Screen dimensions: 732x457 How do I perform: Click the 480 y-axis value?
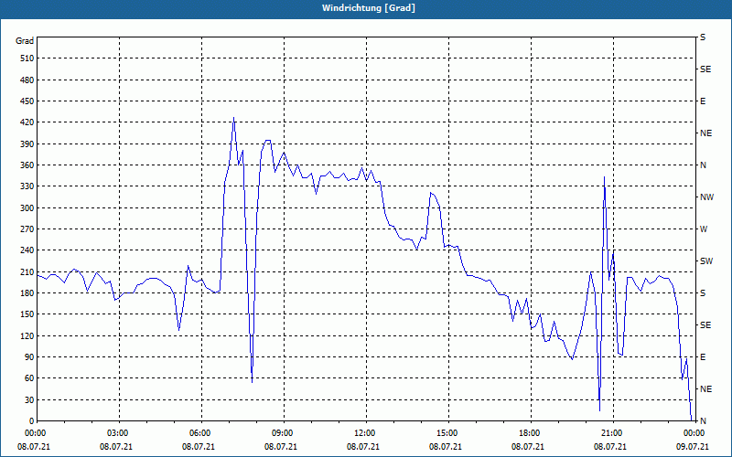pos(27,80)
